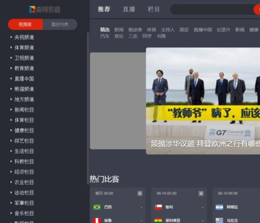
Task: Expand the 军事栏目 tree item
Action: pos(22,203)
